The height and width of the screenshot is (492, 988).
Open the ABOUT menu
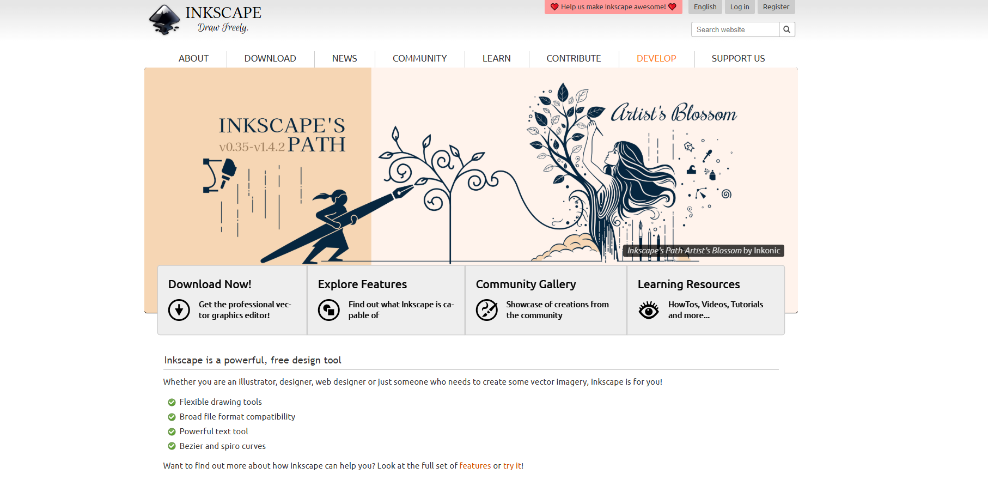click(193, 58)
